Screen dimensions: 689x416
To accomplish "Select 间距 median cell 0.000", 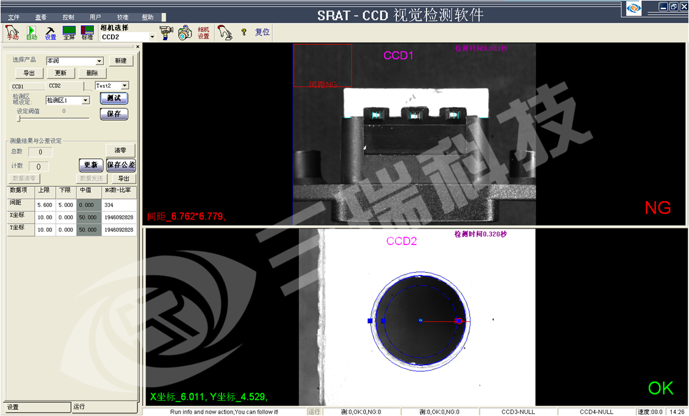I will coord(89,205).
